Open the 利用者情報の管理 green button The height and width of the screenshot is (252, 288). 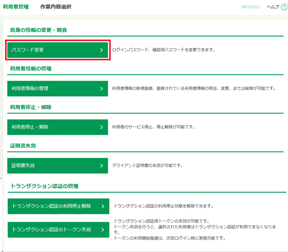click(58, 89)
